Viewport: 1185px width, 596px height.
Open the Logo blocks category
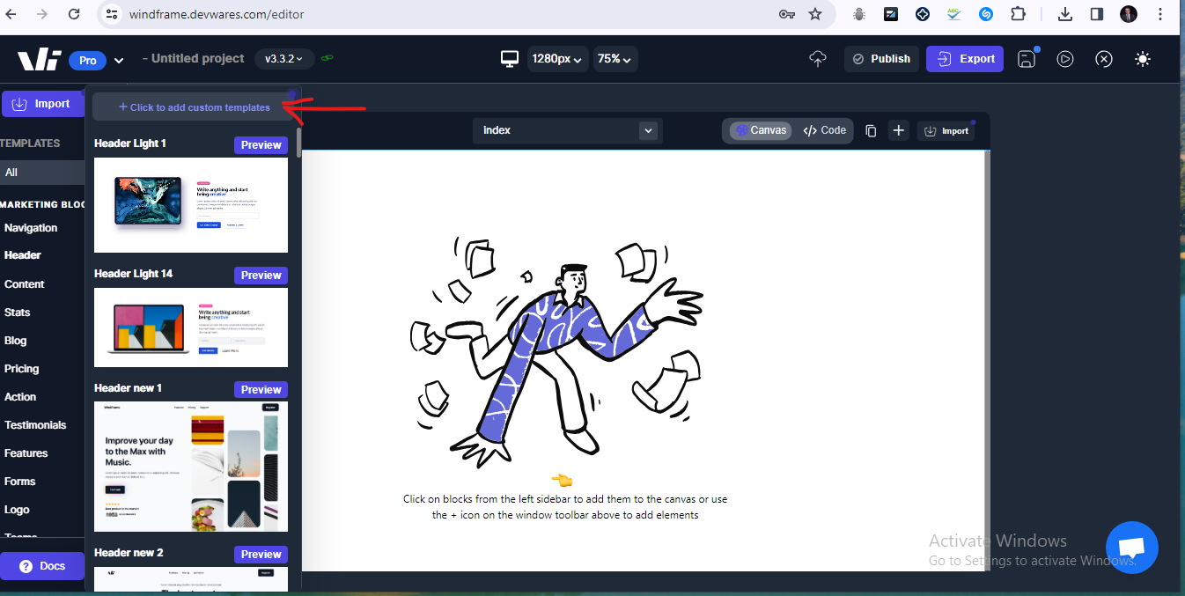(17, 510)
